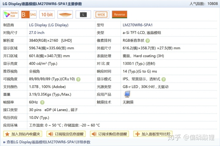220x146 pixels.
Task: Click the 全视角 value
Action: coord(34,71)
